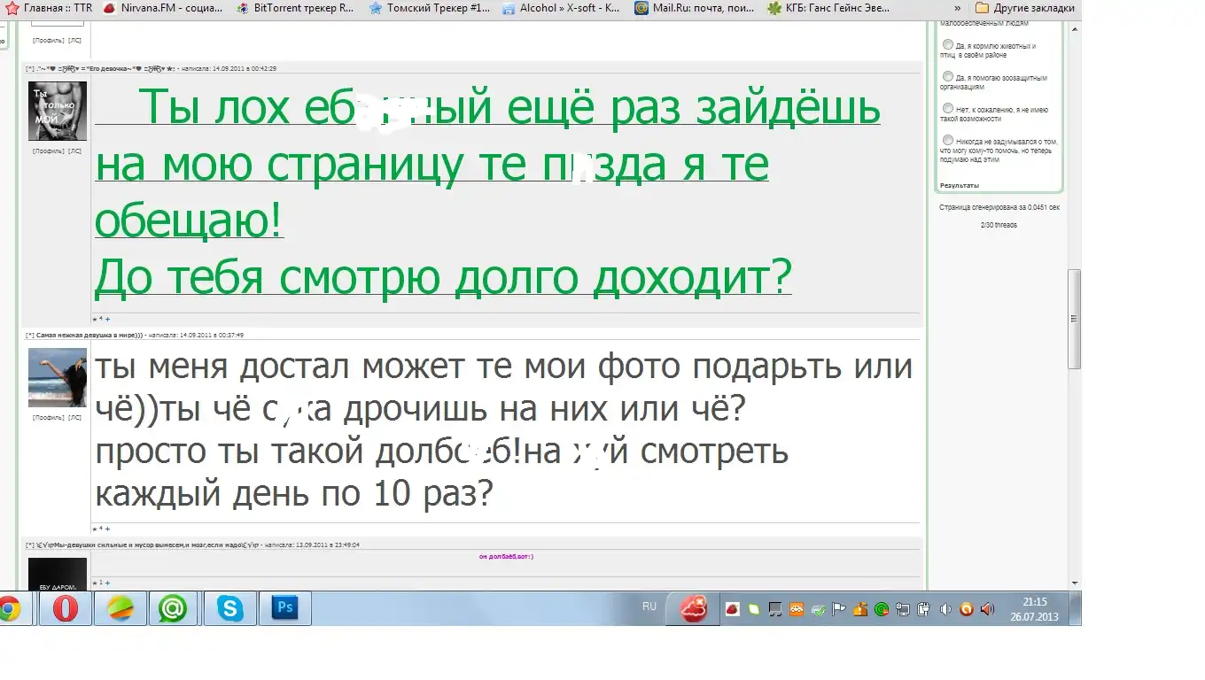Switch input language via RU indicator
The width and height of the screenshot is (1205, 680).
[x=649, y=607]
